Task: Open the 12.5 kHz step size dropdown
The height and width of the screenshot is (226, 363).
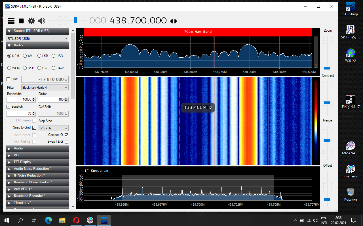Action: pos(53,128)
